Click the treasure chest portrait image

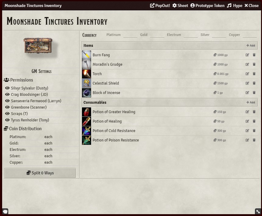click(x=38, y=45)
